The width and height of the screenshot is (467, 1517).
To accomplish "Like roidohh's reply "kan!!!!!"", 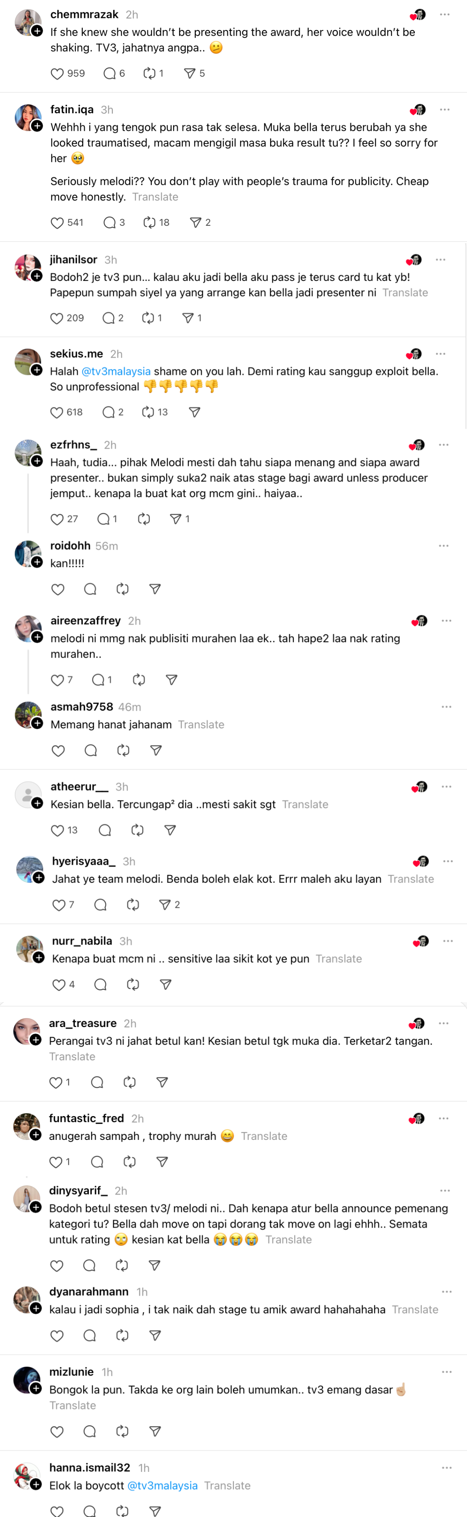I will (58, 590).
